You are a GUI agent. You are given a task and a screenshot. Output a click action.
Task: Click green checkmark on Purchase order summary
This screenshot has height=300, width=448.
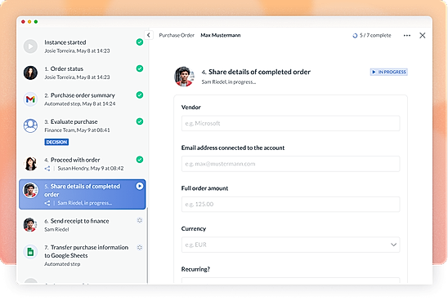(x=140, y=95)
